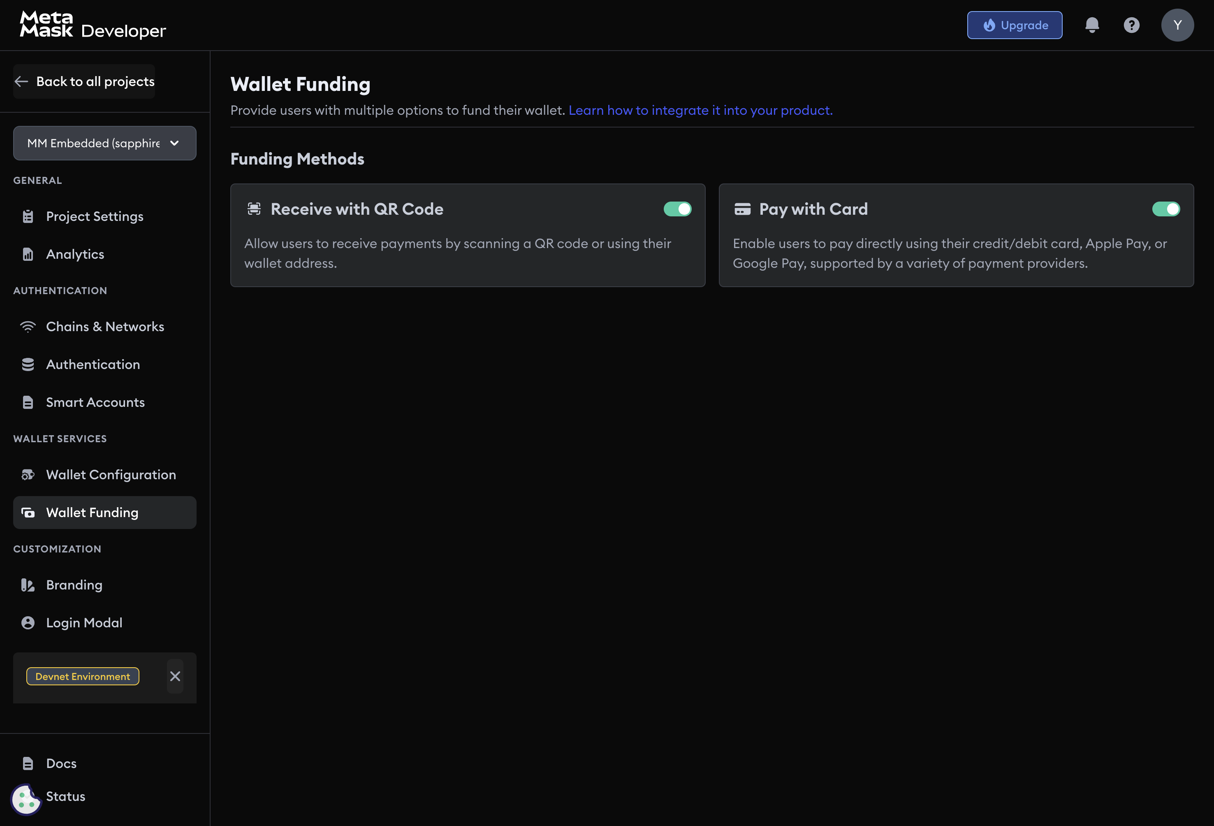Screen dimensions: 1214x826
Task: Click the back arrow icon
Action: [21, 81]
